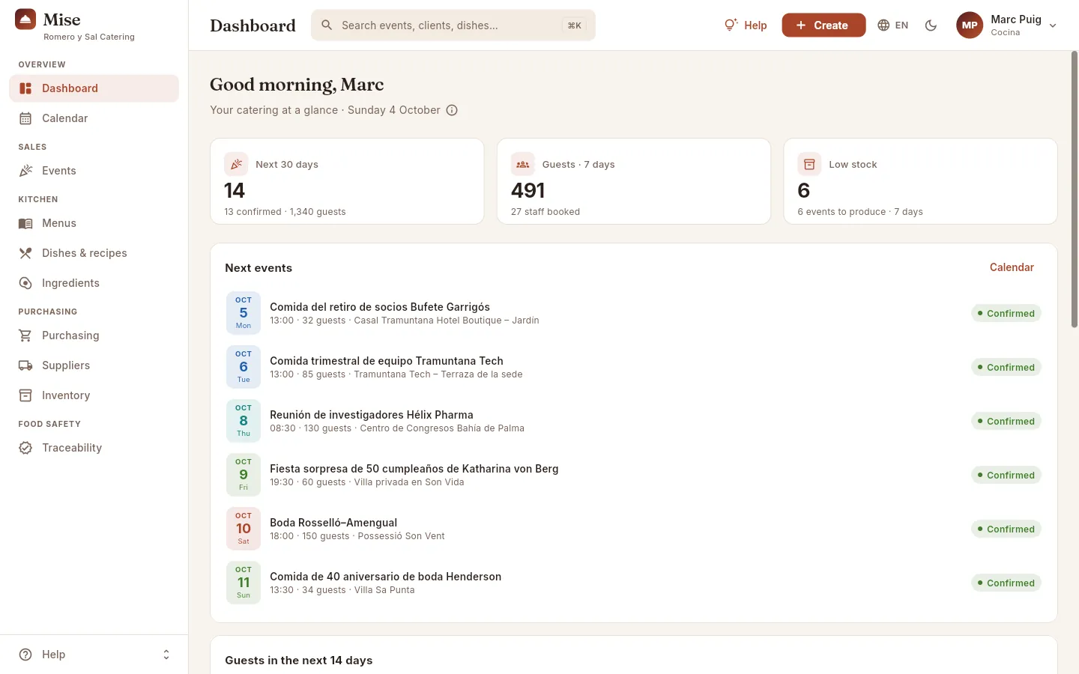The image size is (1079, 674).
Task: Click the MP user avatar
Action: click(x=970, y=25)
